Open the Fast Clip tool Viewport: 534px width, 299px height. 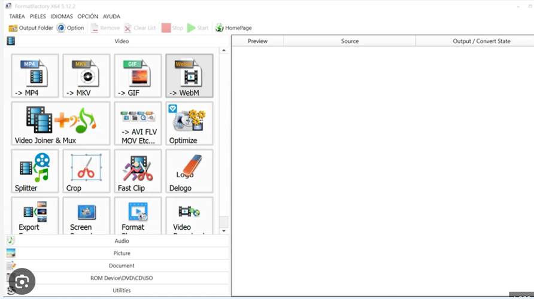[x=138, y=171]
